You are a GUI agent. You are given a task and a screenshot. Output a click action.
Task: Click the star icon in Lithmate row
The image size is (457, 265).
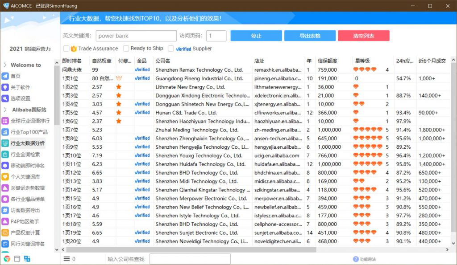119,87
